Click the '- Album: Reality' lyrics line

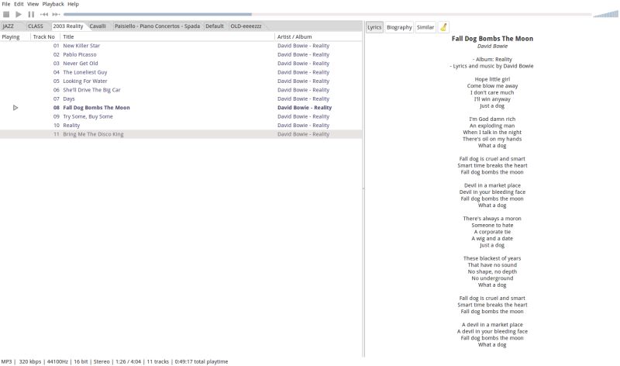[492, 60]
